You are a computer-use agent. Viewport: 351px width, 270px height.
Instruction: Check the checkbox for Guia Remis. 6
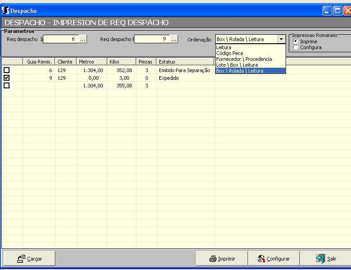point(6,70)
